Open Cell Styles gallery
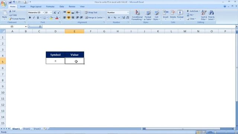238x134 pixels. click(156, 15)
